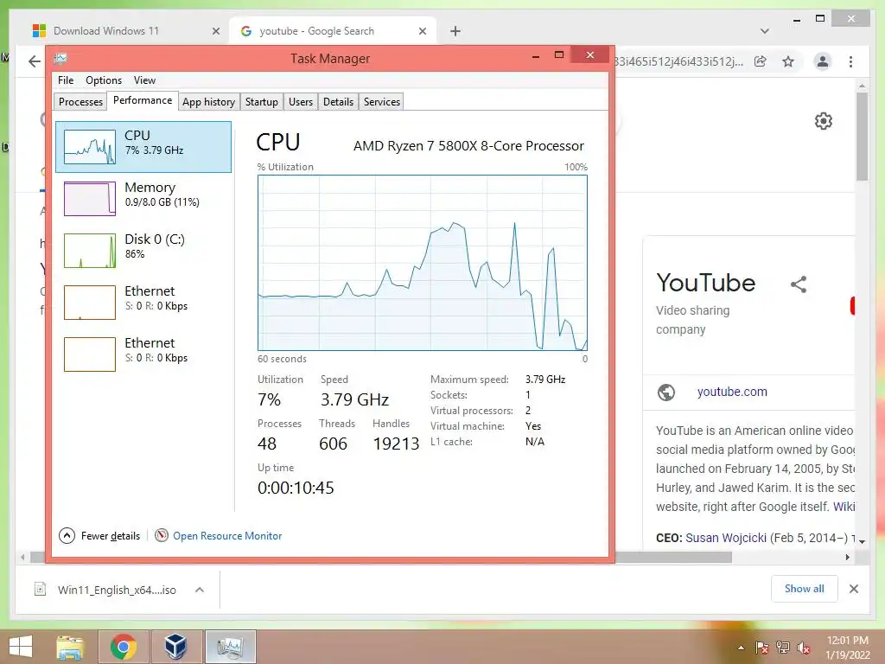Open Resource Monitor link

[227, 536]
